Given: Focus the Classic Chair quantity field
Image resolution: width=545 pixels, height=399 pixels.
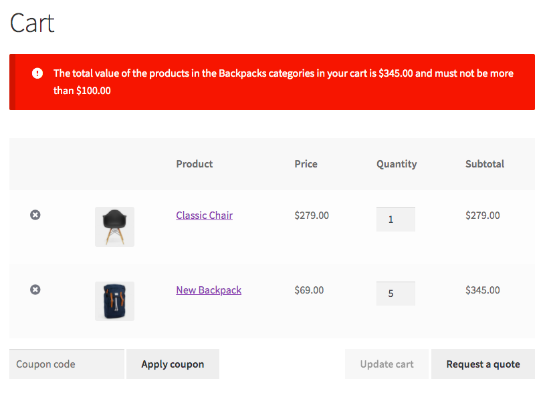Looking at the screenshot, I should point(395,220).
